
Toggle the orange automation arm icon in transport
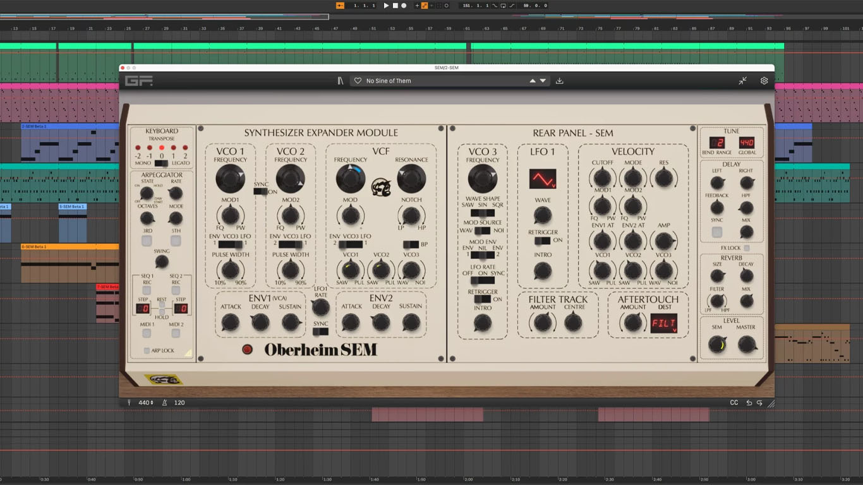pos(424,6)
